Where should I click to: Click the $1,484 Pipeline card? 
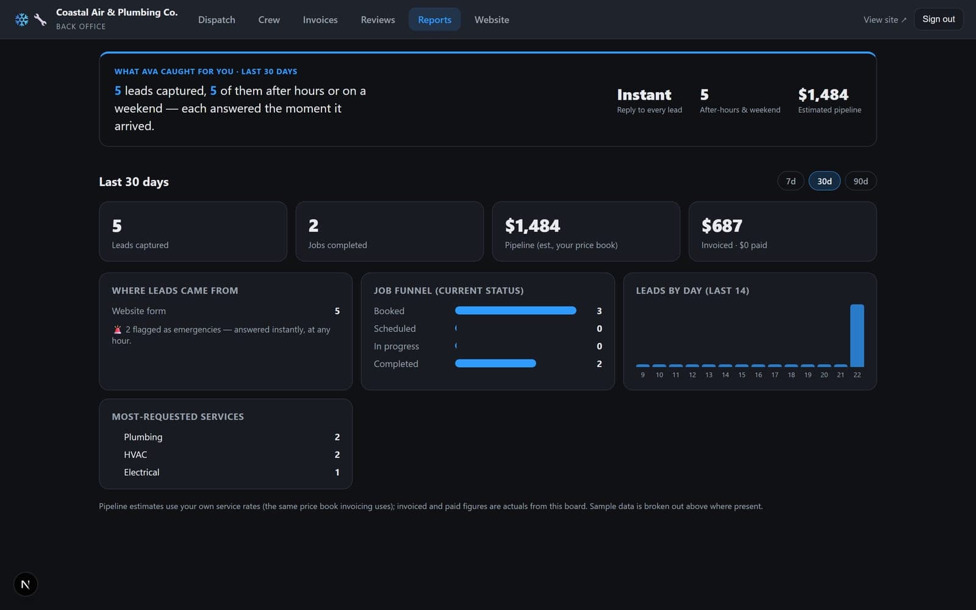click(x=586, y=232)
